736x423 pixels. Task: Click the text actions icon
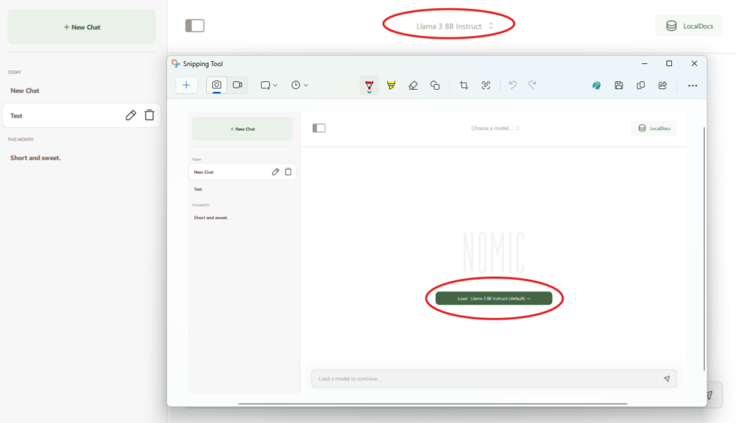pyautogui.click(x=486, y=85)
